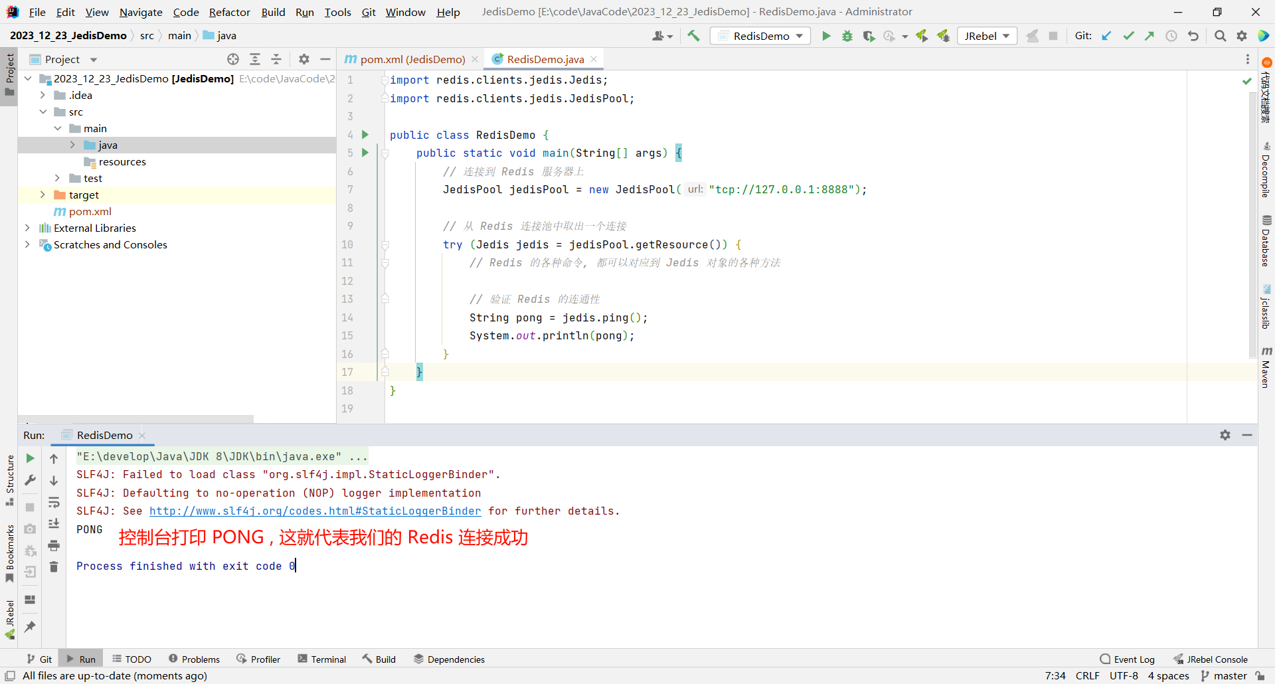Clear console output with the trash icon
This screenshot has height=684, width=1275.
(x=54, y=566)
